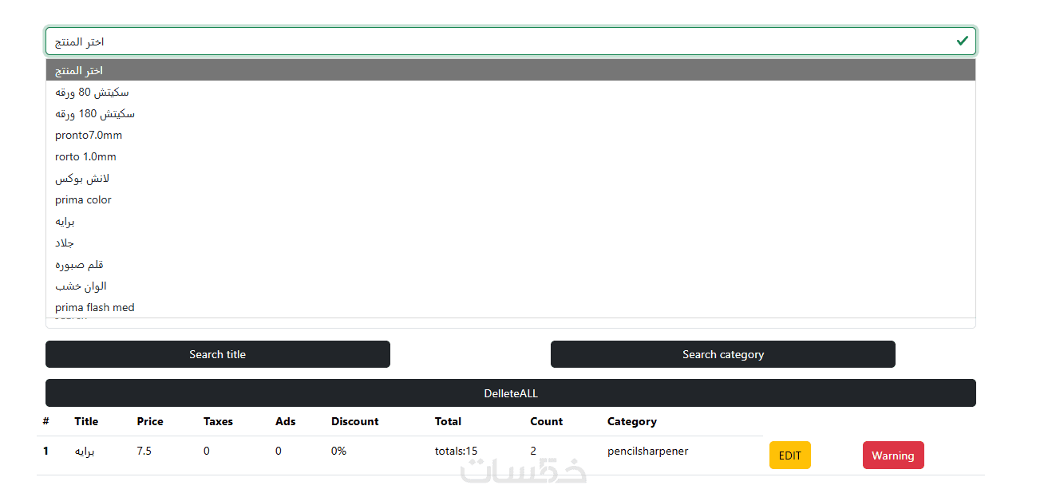Click the totals:15 cell
1048x493 pixels.
tap(457, 451)
